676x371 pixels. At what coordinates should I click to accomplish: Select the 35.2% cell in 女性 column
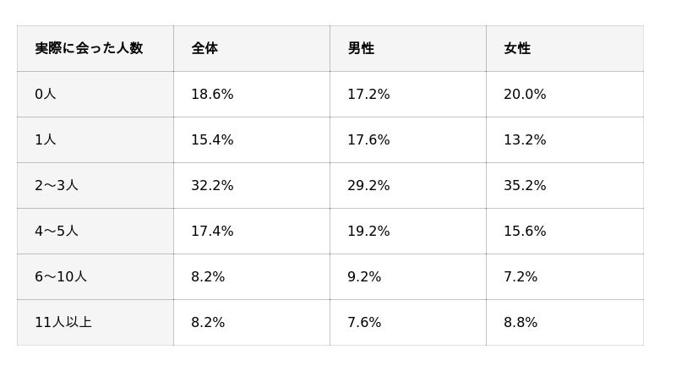564,186
